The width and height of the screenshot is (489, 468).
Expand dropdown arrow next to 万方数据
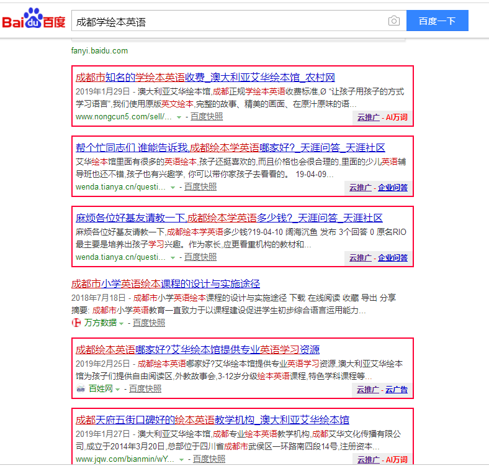tap(121, 324)
